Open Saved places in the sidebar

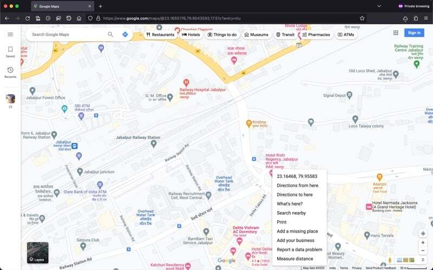10,51
